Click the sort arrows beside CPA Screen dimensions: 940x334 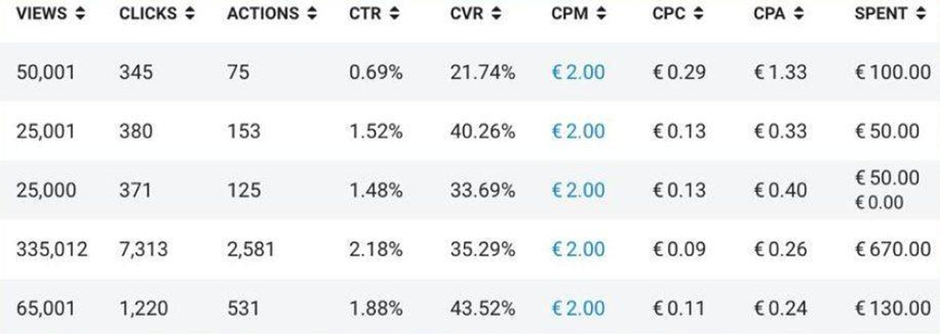[x=799, y=14]
